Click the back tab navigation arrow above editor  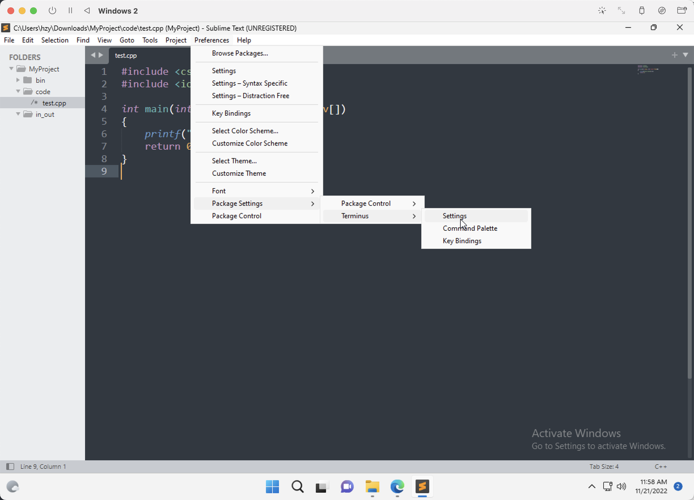click(92, 55)
